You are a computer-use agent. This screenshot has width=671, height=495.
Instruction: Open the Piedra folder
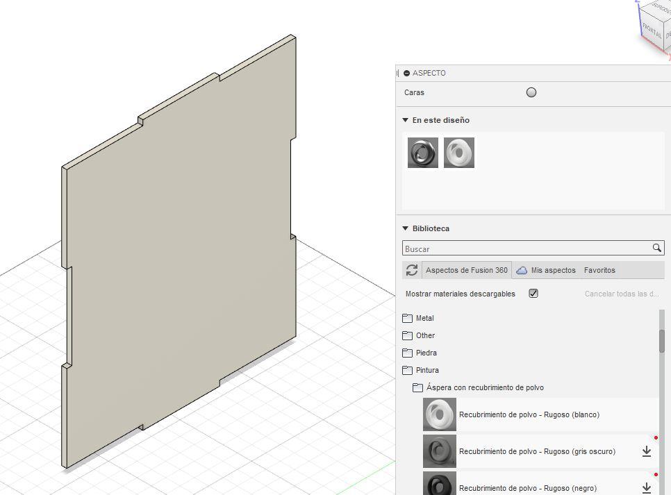click(x=426, y=353)
